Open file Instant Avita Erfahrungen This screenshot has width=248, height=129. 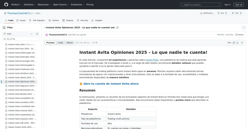pyautogui.click(x=22, y=53)
